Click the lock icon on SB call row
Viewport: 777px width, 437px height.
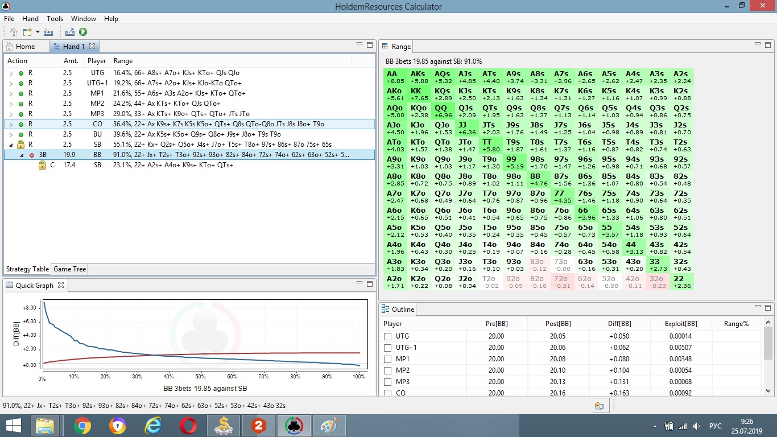pos(42,165)
